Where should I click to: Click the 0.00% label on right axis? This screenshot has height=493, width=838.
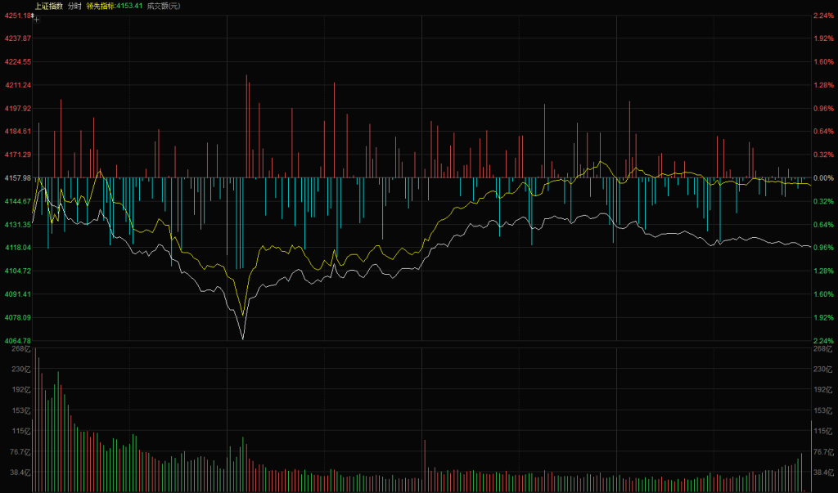pos(823,177)
